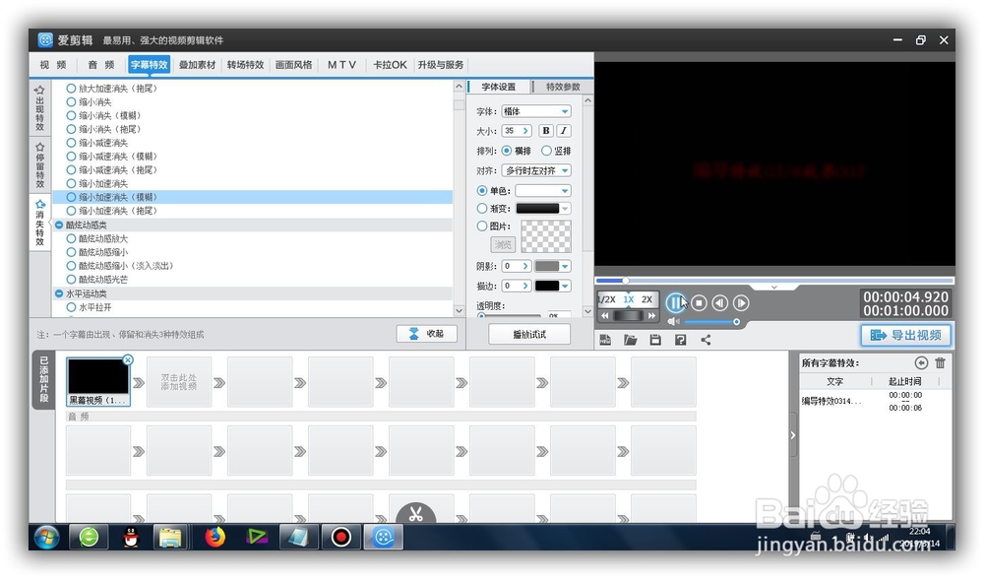Toggle italic font with the I button

coord(564,131)
